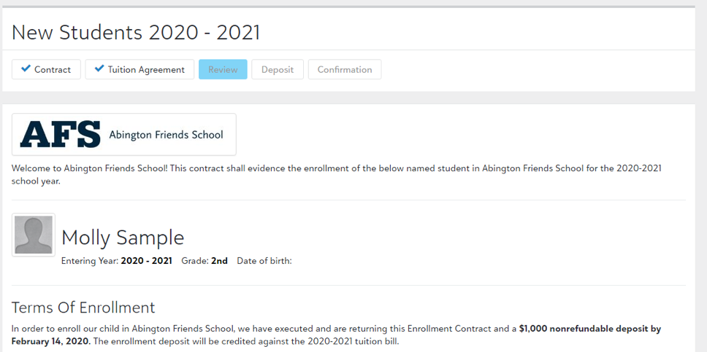Click the Entering Year 2020 - 2021 value
The image size is (707, 352).
click(146, 261)
